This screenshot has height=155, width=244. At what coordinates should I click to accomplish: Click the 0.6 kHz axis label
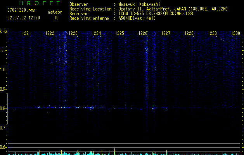3,147
